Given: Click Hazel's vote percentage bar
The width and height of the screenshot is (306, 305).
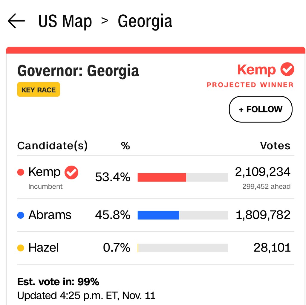Looking at the screenshot, I should (x=183, y=248).
